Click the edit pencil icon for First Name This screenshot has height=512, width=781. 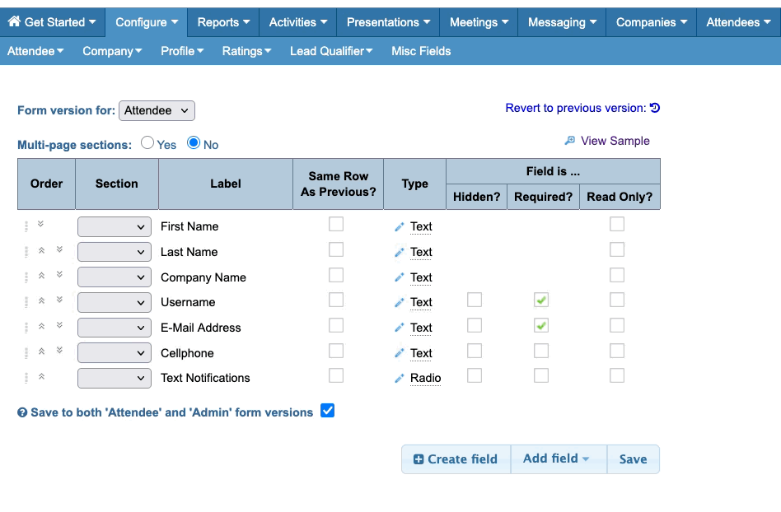point(400,227)
